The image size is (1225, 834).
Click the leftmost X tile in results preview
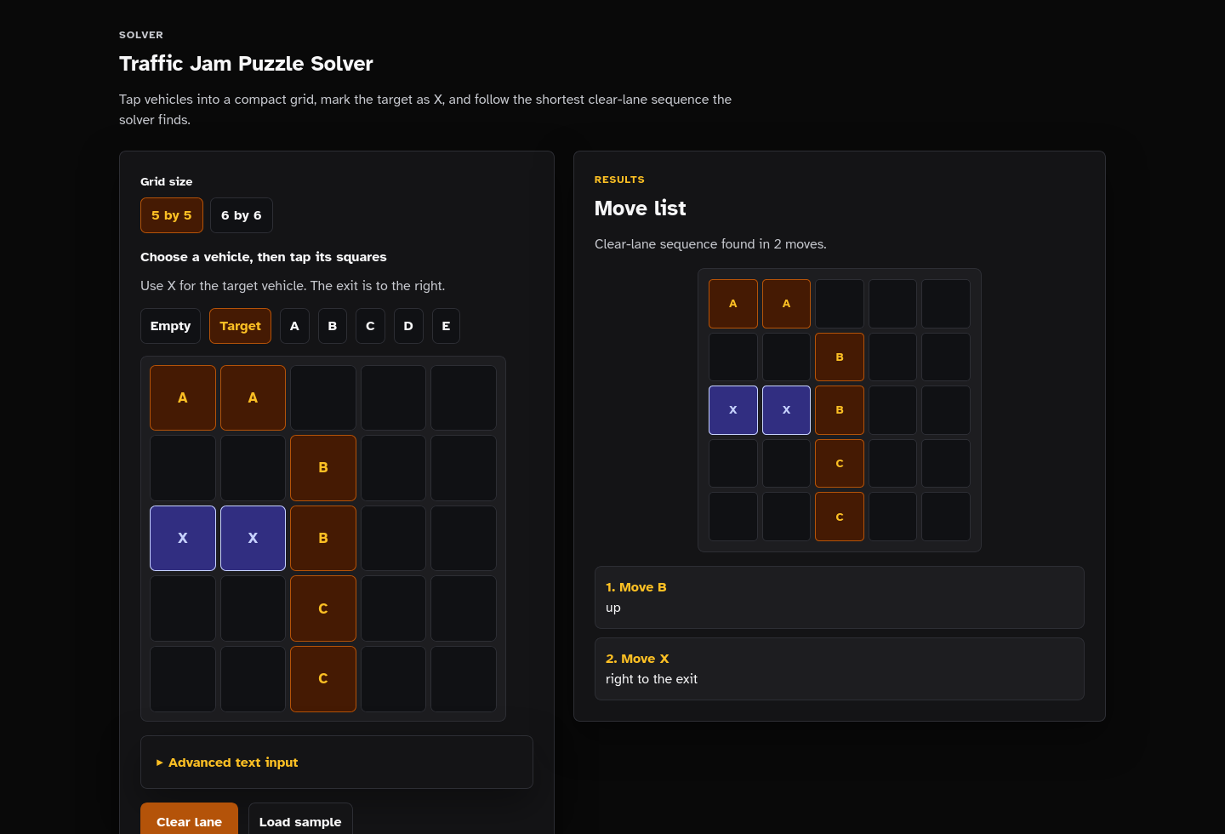click(x=733, y=410)
